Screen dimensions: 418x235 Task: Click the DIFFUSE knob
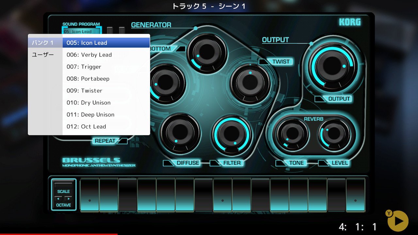[180, 133]
